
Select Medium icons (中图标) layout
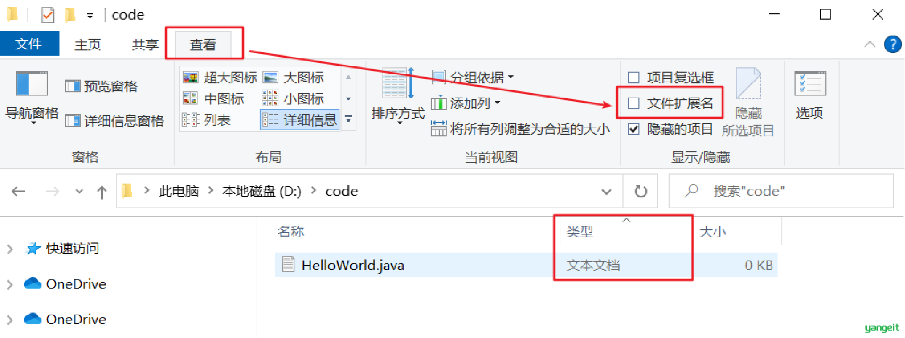pyautogui.click(x=214, y=99)
